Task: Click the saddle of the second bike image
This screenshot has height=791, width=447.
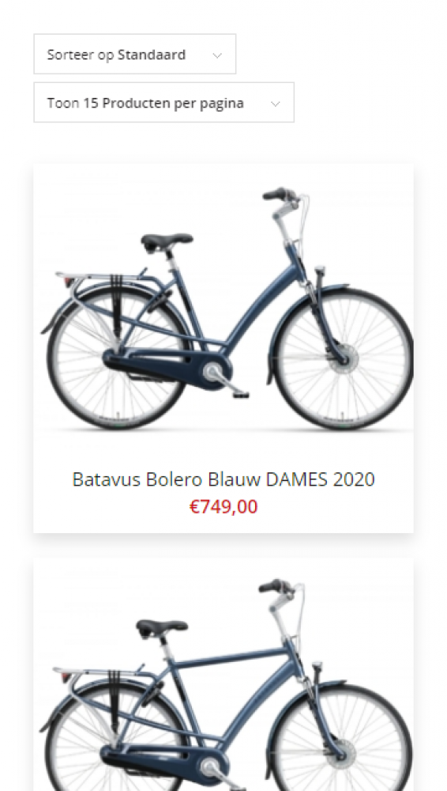Action: pos(162,627)
